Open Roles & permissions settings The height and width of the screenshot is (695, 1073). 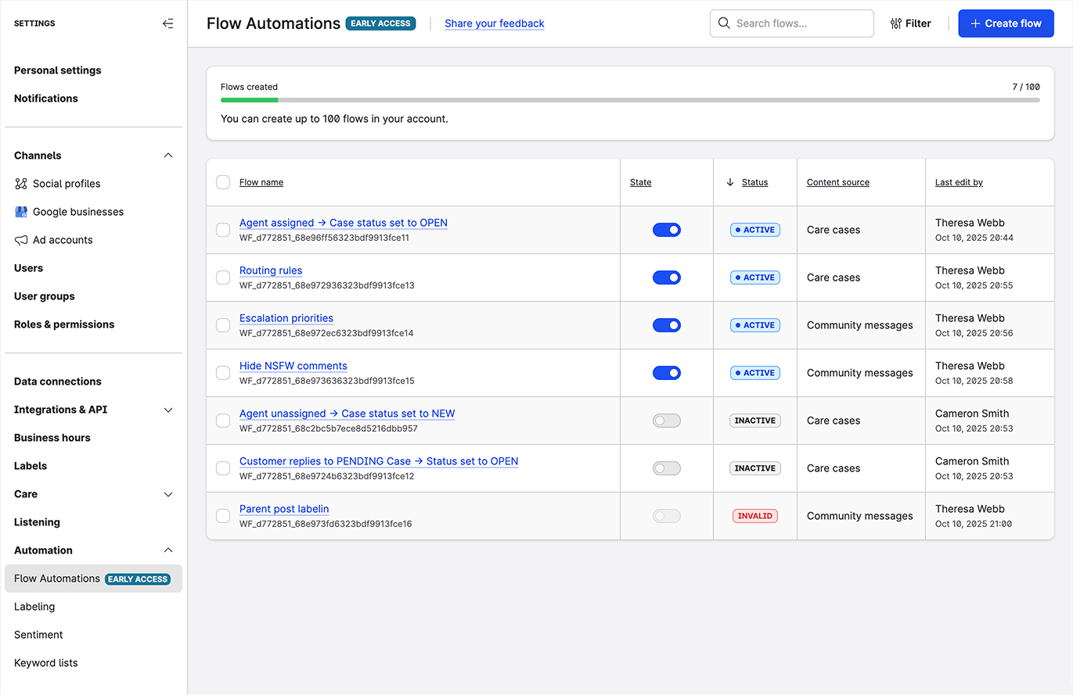64,324
